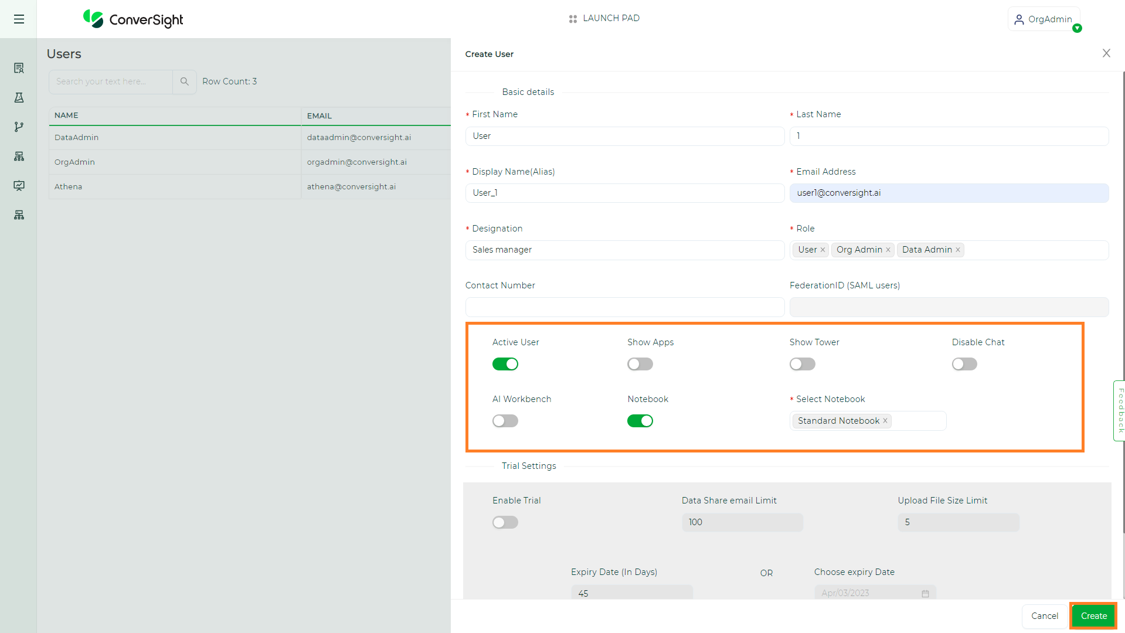Click the Cancel button

(x=1044, y=616)
